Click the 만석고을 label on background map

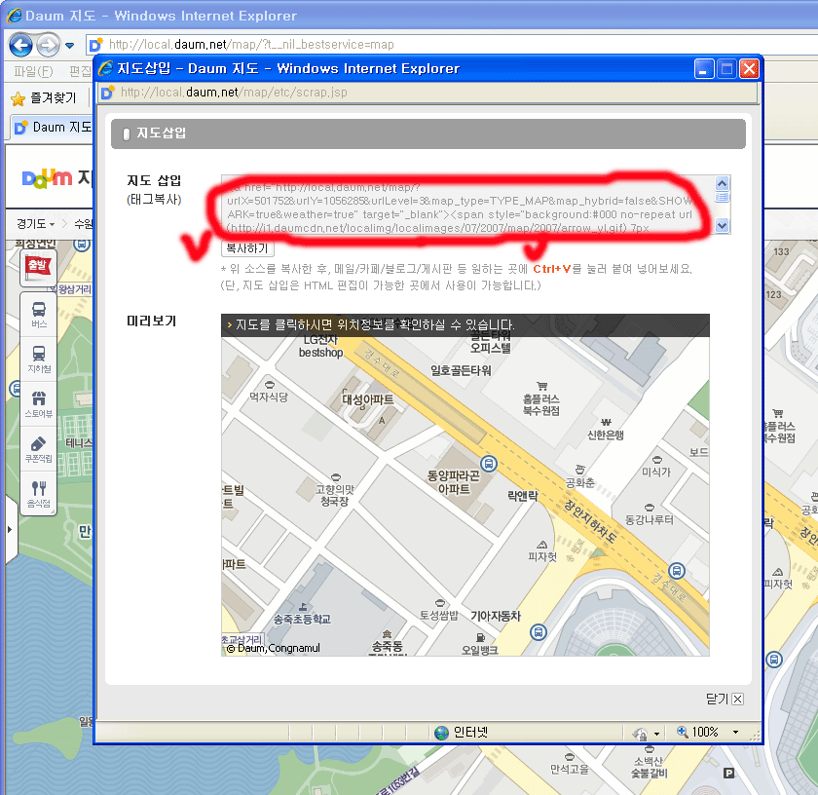point(569,769)
